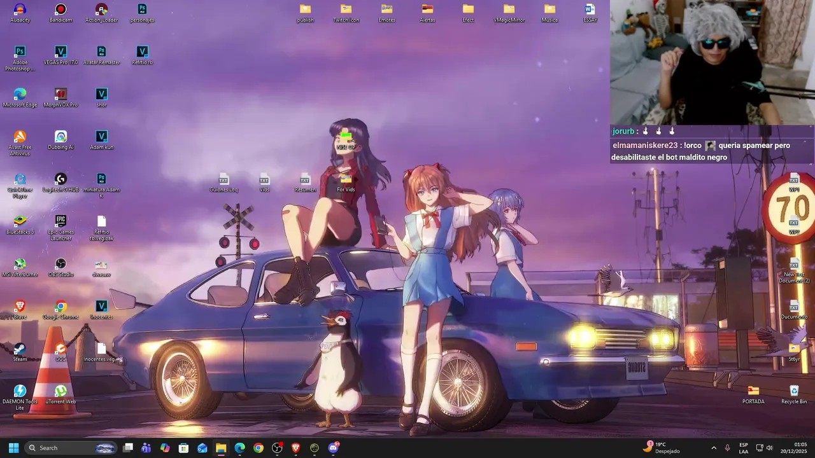This screenshot has width=815, height=458.
Task: Open VEGAS Pro 17.0 shortcut
Action: (x=60, y=55)
